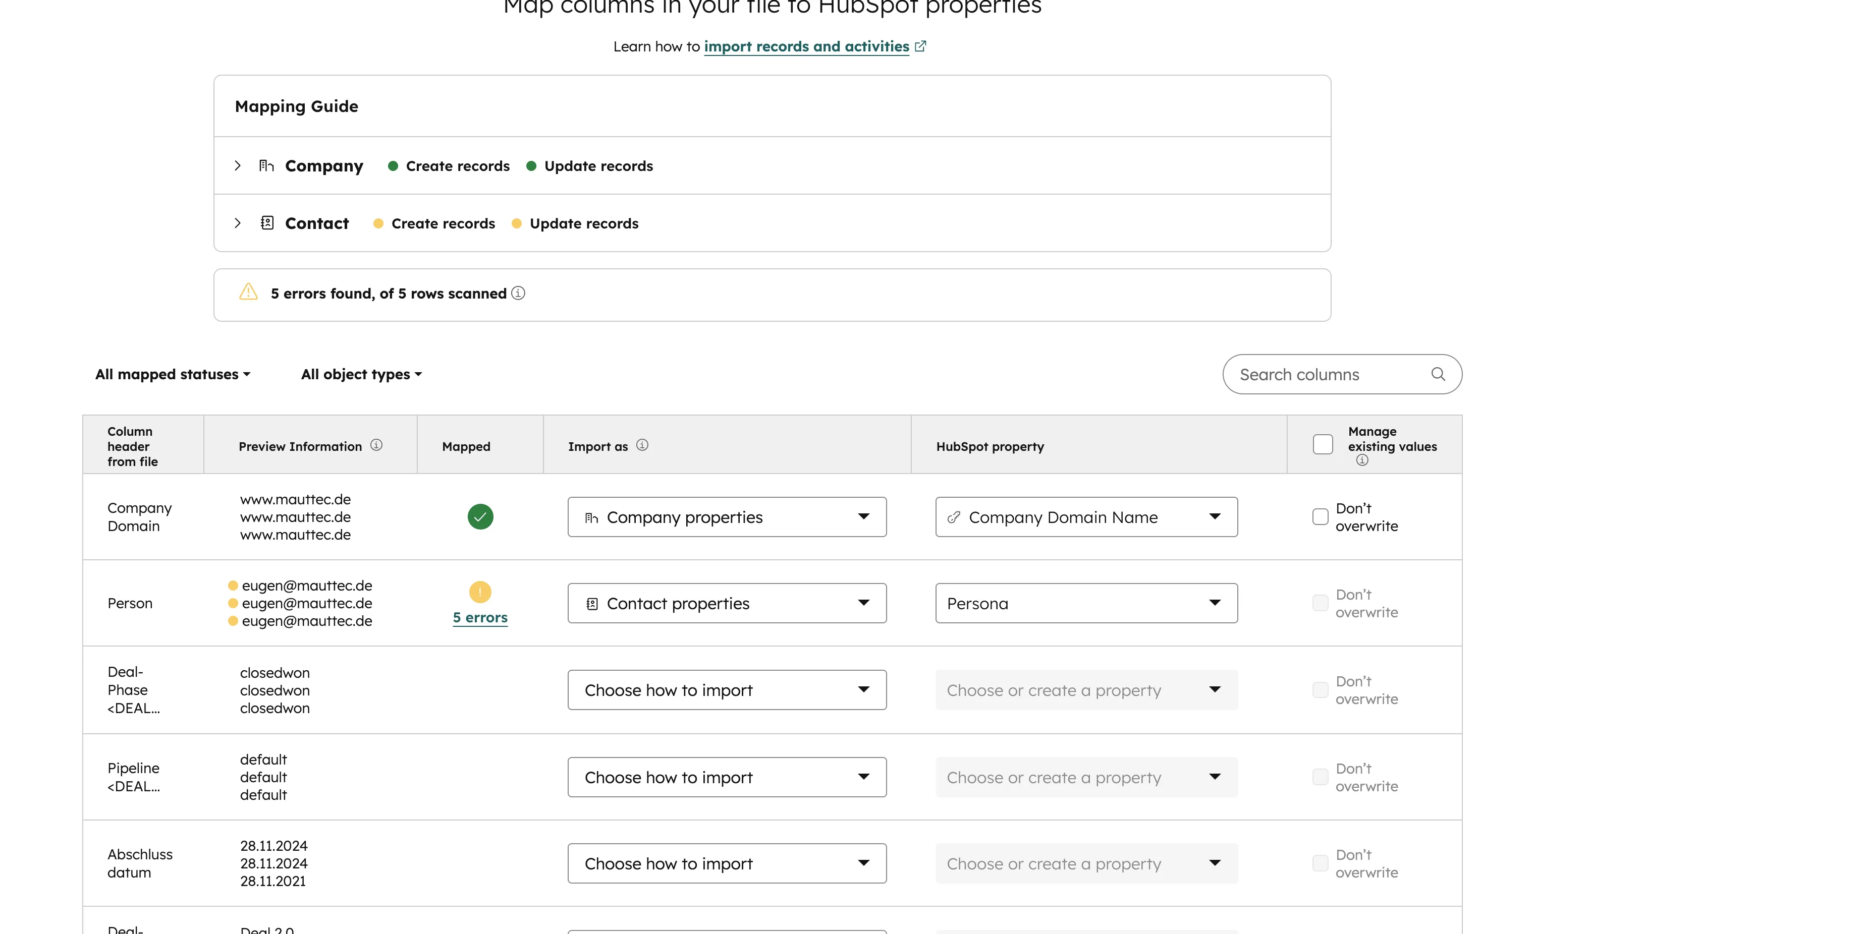Screen dimensions: 1865x934
Task: Open the 'All object types' filter dropdown
Action: coord(360,374)
